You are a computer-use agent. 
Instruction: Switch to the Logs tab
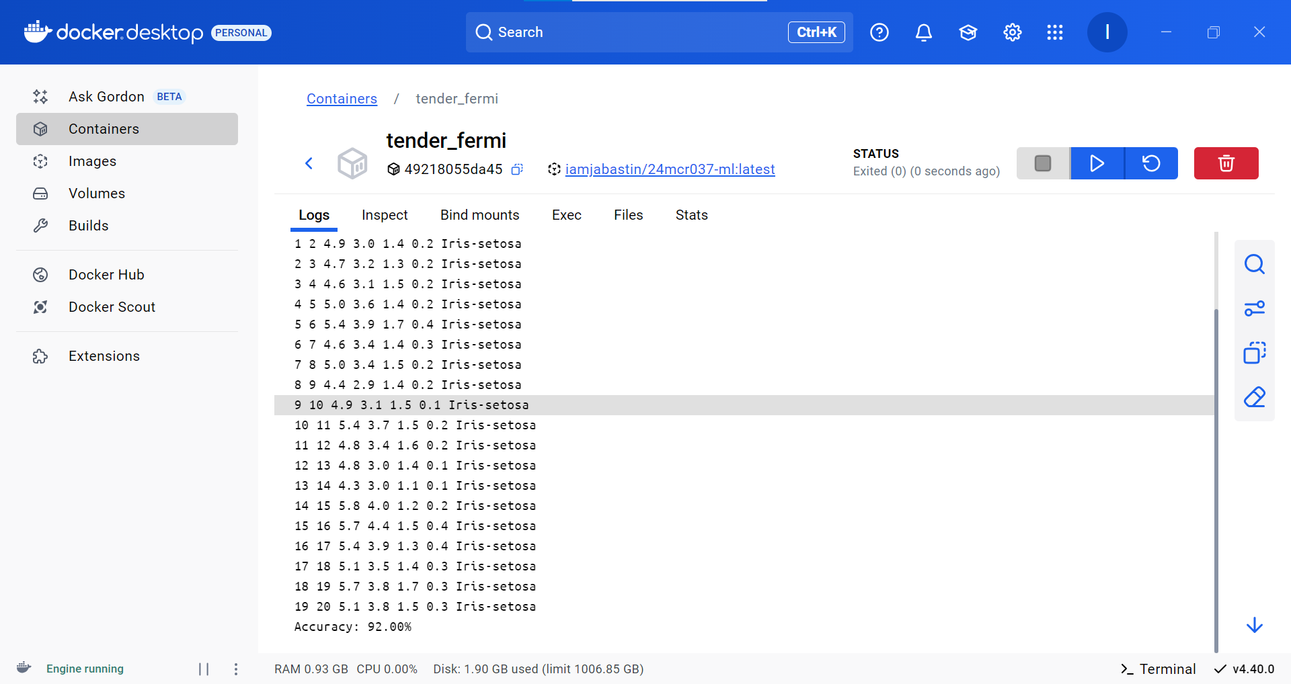tap(314, 215)
